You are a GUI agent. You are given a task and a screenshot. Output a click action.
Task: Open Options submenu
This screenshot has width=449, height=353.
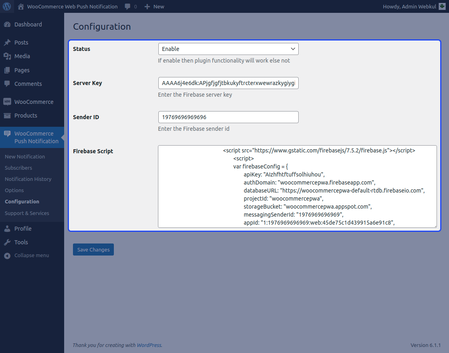14,190
